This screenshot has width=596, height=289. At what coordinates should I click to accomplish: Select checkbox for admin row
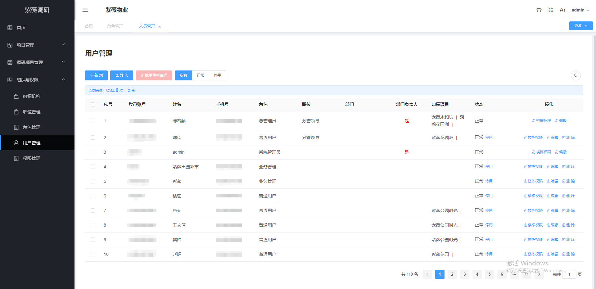(93, 152)
